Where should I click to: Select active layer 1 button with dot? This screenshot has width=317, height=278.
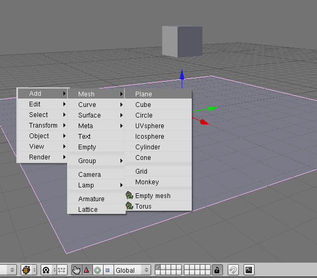pos(157,267)
